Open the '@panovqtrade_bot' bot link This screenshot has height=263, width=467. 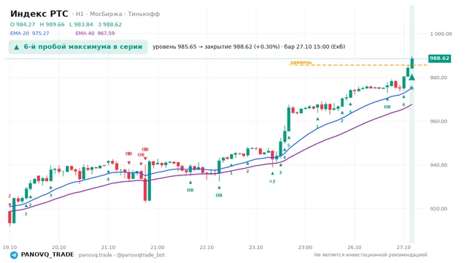tap(141, 255)
